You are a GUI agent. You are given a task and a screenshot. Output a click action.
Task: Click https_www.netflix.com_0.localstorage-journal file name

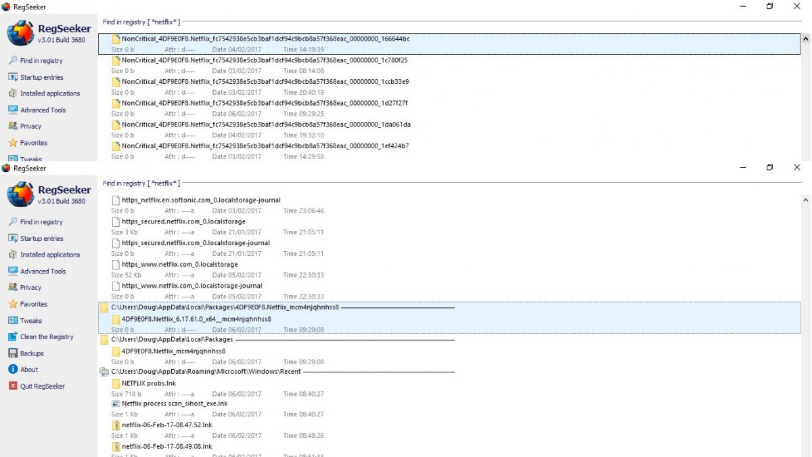coord(191,286)
